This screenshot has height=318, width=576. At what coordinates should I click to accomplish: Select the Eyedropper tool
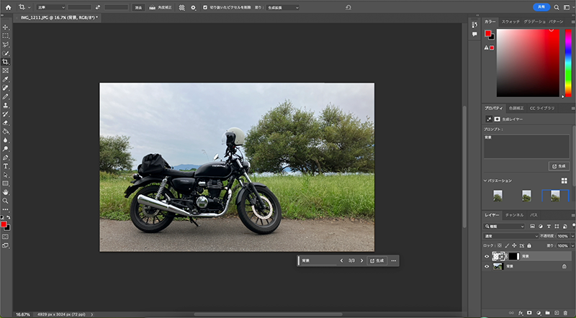pos(5,79)
